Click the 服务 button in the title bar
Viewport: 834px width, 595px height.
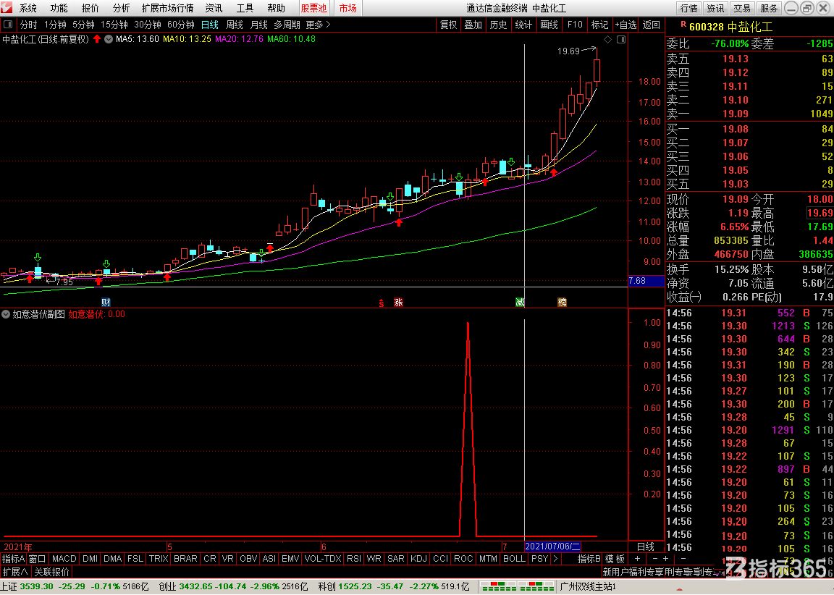[x=769, y=8]
